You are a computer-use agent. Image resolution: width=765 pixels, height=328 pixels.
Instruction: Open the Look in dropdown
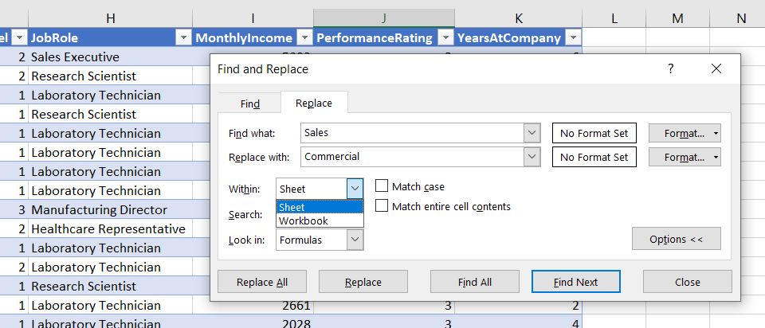[x=355, y=239]
